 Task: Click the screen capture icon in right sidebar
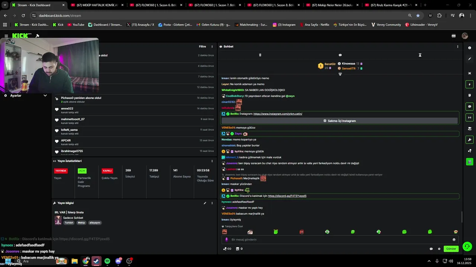point(469,73)
